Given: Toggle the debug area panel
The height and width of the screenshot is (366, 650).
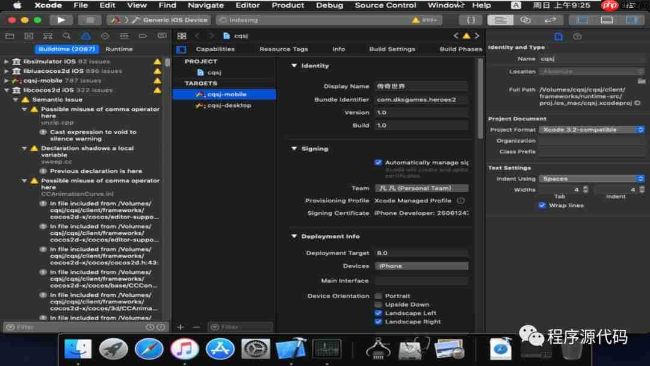Looking at the screenshot, I should pos(607,20).
